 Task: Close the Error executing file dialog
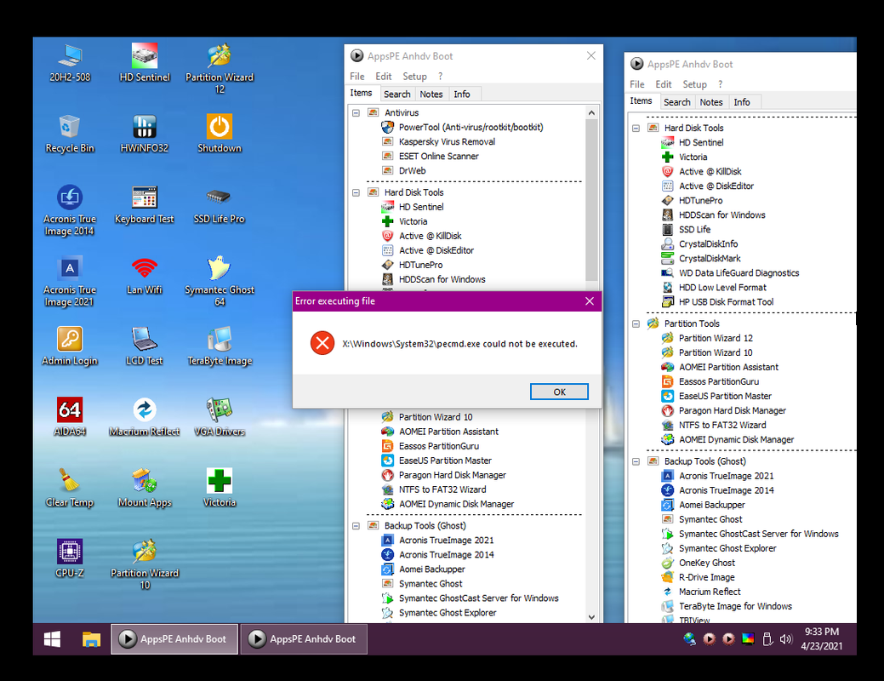click(589, 301)
